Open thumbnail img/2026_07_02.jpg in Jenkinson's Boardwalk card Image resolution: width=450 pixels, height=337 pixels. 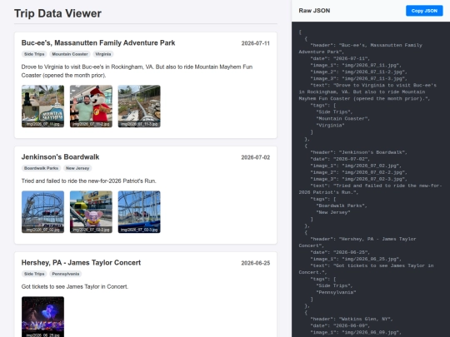point(42,212)
